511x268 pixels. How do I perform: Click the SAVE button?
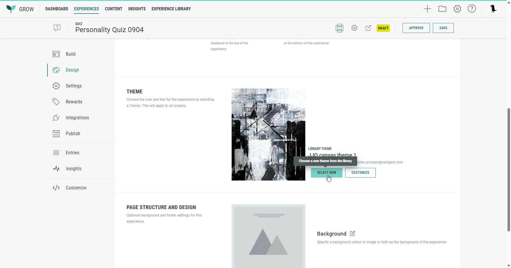click(443, 28)
